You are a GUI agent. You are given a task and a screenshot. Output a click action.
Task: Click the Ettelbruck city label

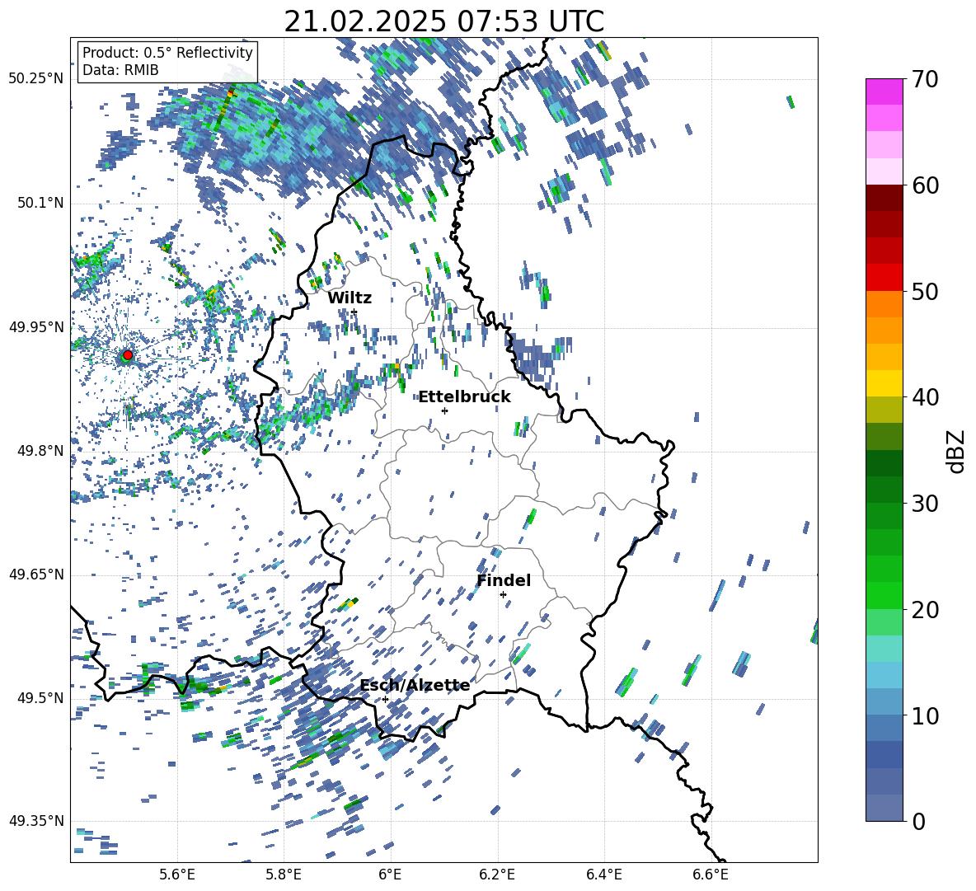(x=464, y=397)
